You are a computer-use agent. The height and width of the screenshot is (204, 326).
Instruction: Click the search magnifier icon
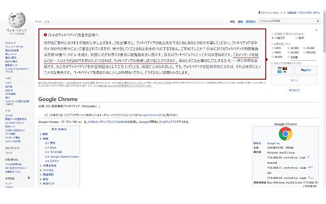coord(318,21)
